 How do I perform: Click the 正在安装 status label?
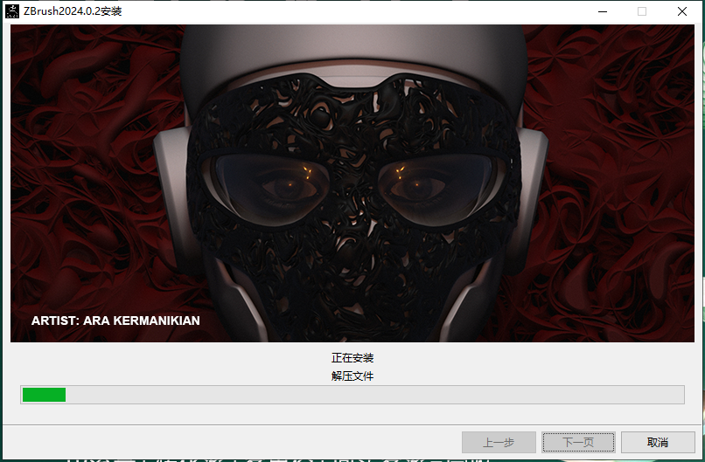[352, 358]
